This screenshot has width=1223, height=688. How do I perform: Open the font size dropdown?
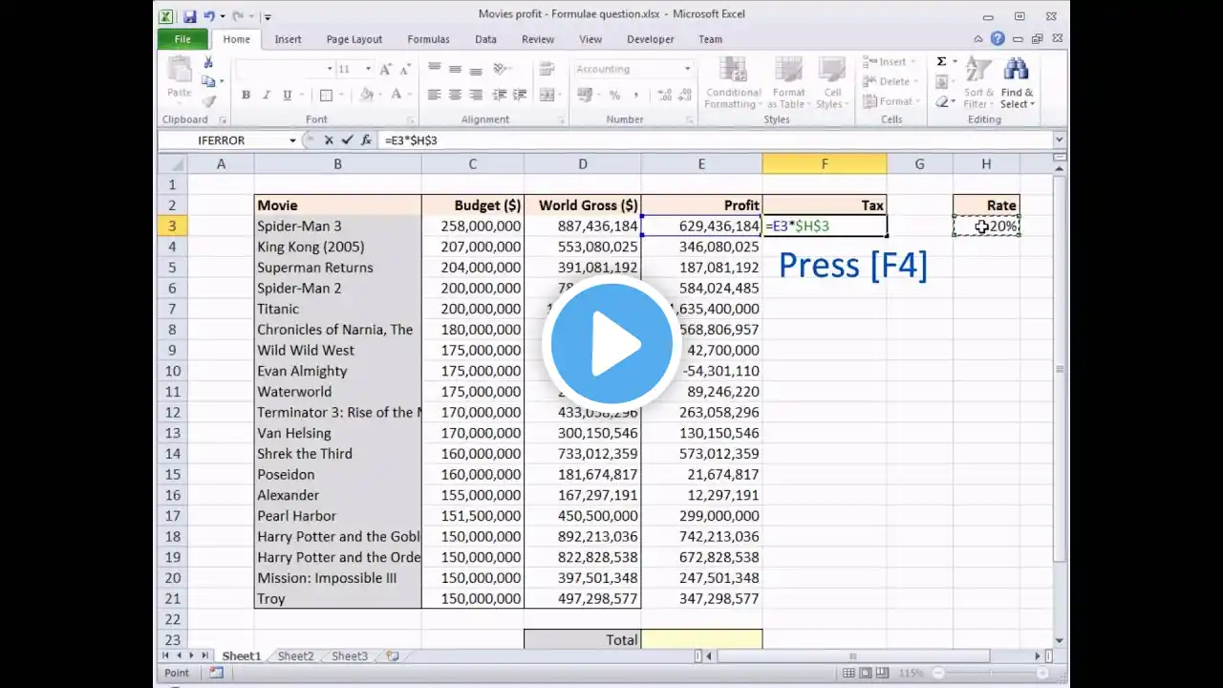[x=369, y=69]
